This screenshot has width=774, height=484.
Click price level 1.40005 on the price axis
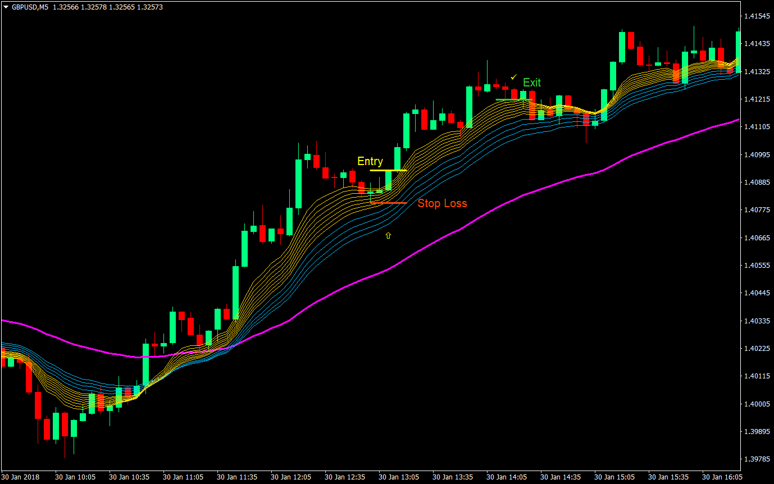click(757, 404)
